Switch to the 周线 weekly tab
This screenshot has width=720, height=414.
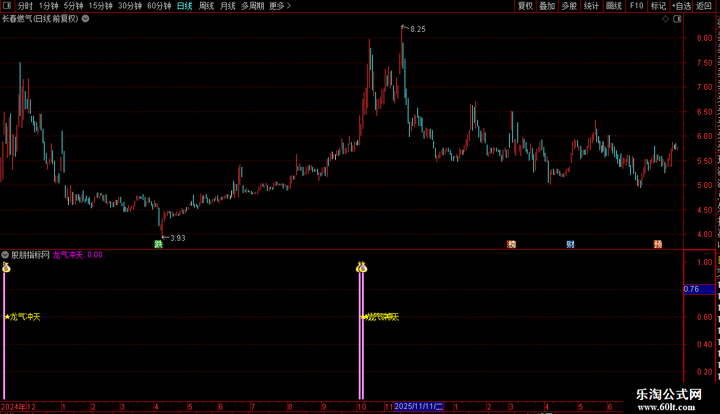click(x=206, y=6)
